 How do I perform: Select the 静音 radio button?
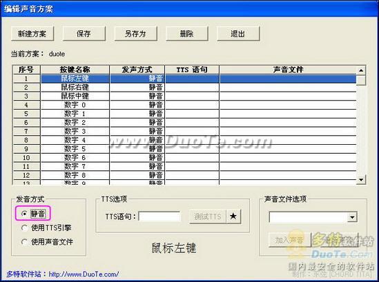point(24,214)
